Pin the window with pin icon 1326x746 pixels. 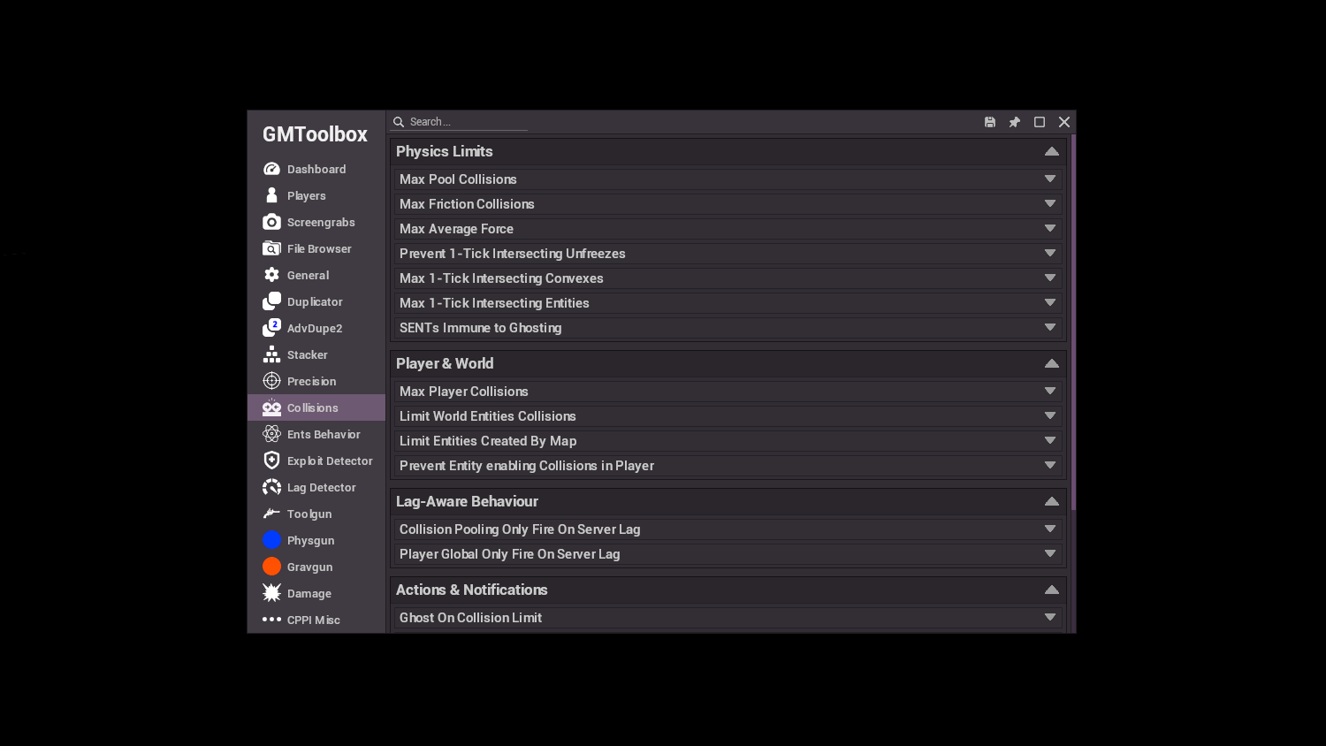click(1015, 122)
